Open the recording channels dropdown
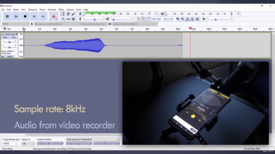275x154 pixels. [94, 24]
